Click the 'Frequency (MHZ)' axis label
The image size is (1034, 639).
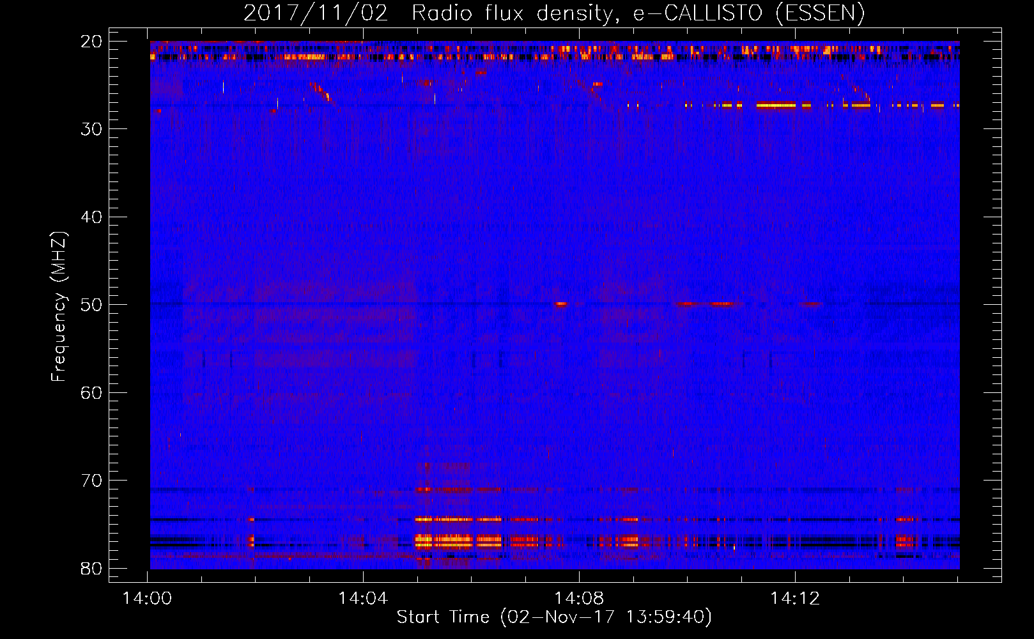pos(58,307)
